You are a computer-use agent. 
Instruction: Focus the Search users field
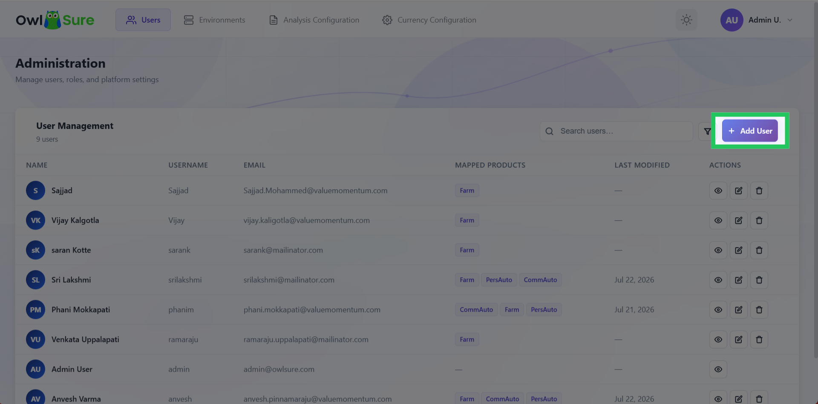[616, 131]
